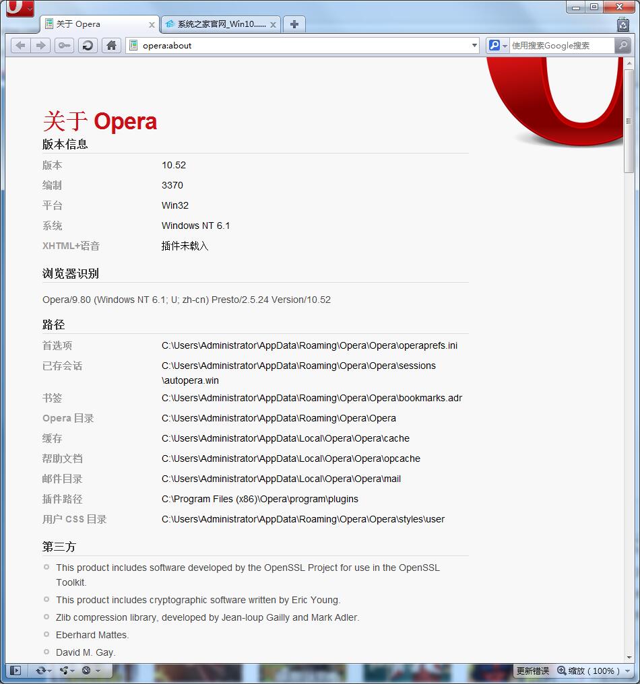Viewport: 640px width, 684px height.
Task: Navigate back to the previous page
Action: point(21,46)
